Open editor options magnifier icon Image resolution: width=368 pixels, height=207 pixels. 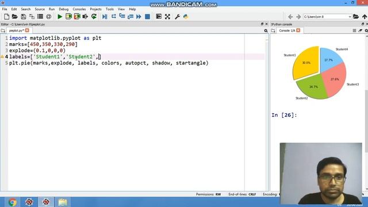click(266, 30)
